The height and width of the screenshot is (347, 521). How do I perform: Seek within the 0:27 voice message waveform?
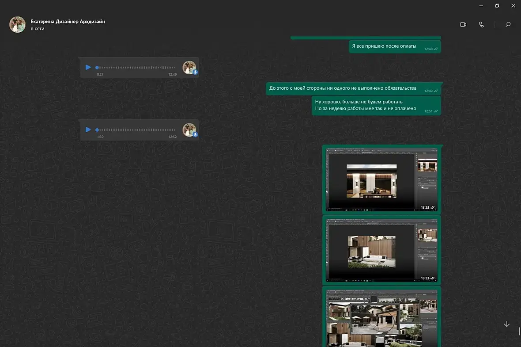[136, 68]
